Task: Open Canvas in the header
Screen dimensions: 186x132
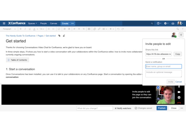Action: 54,24
